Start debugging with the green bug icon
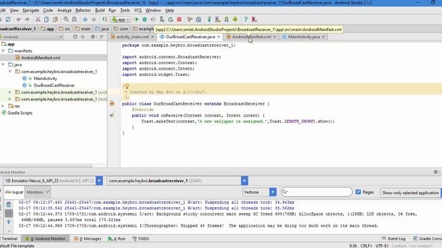 point(144,19)
